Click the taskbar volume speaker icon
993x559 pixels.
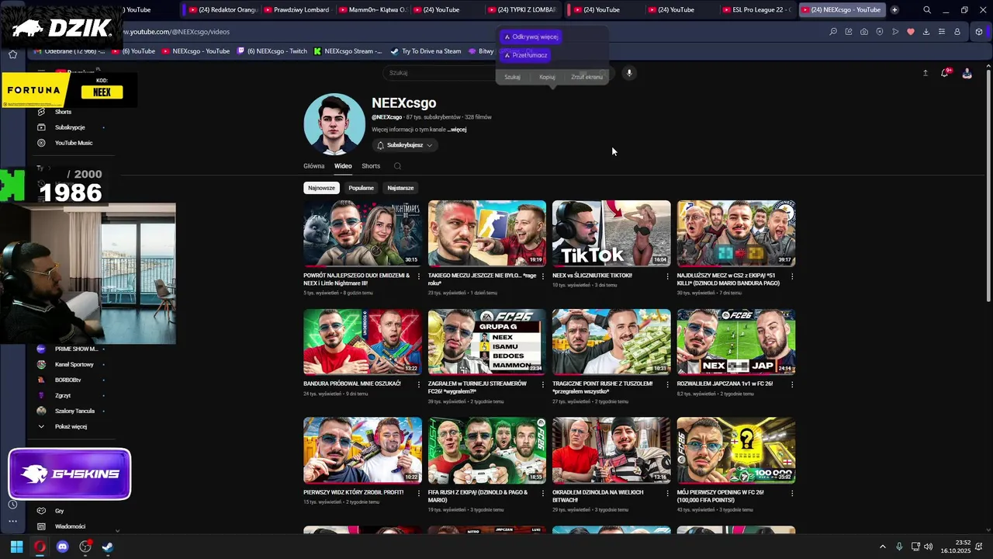[929, 547]
